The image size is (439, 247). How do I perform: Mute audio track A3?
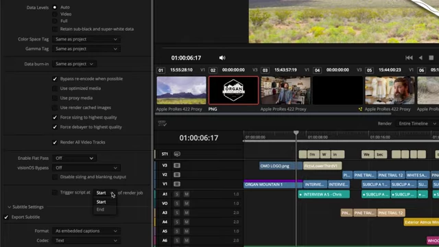pos(187,213)
